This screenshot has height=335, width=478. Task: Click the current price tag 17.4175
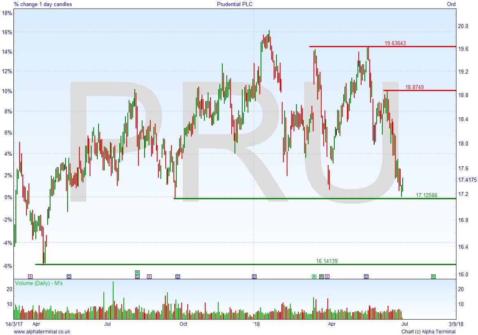[x=467, y=180]
